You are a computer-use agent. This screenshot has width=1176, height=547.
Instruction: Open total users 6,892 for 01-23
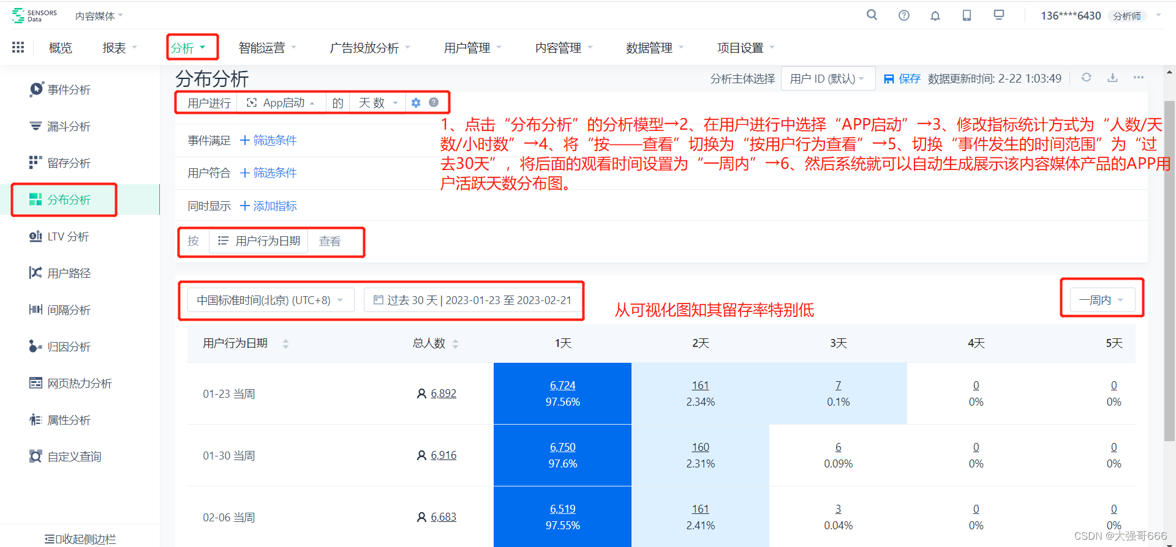pos(443,393)
